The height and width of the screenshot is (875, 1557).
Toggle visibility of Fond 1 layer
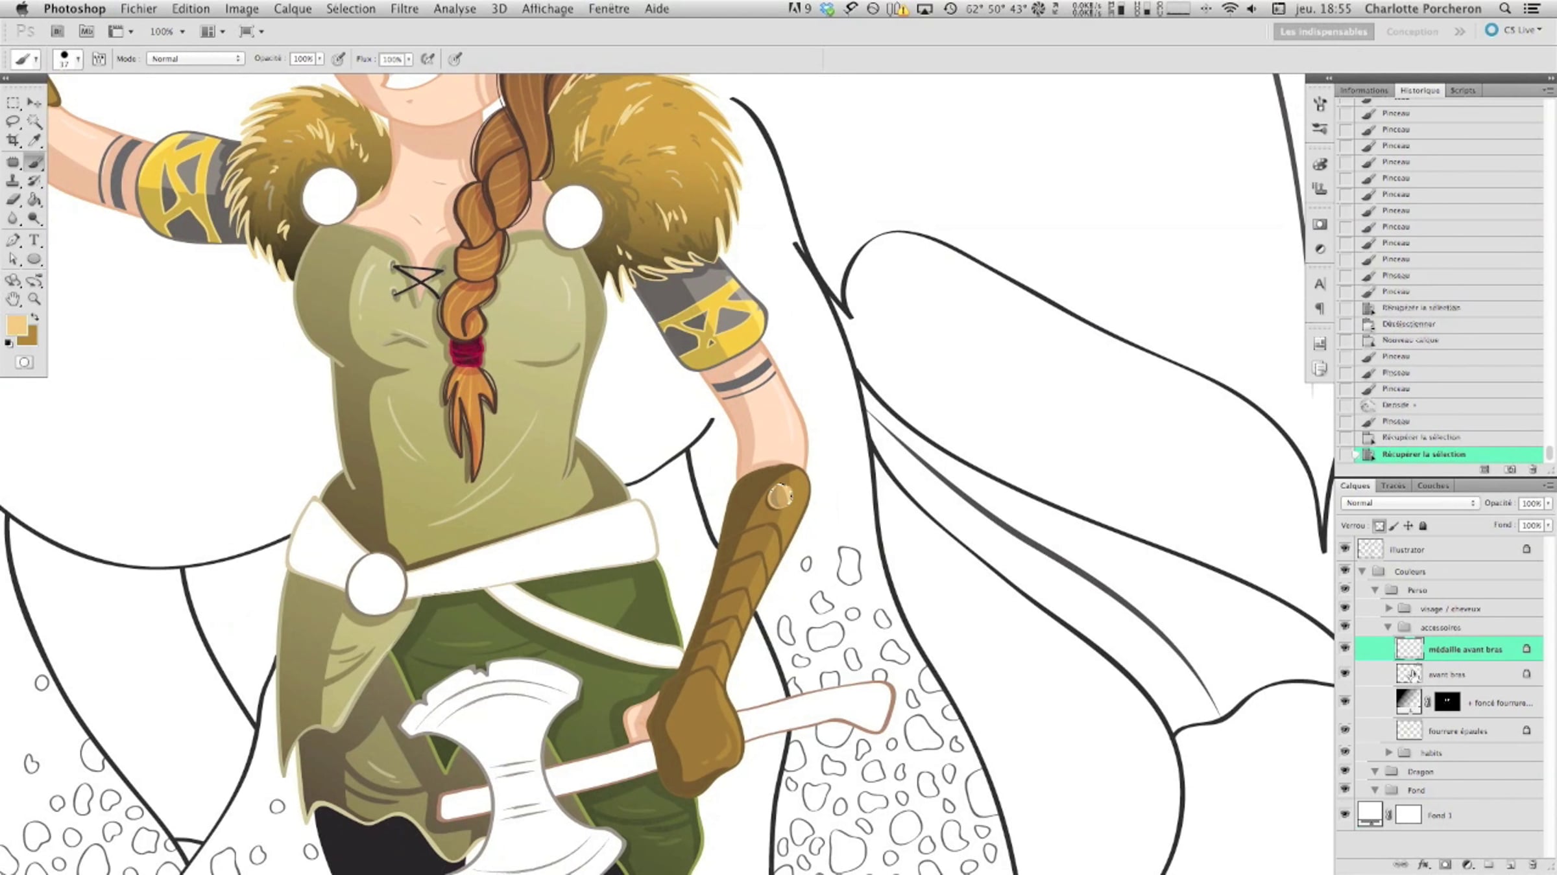pyautogui.click(x=1345, y=814)
